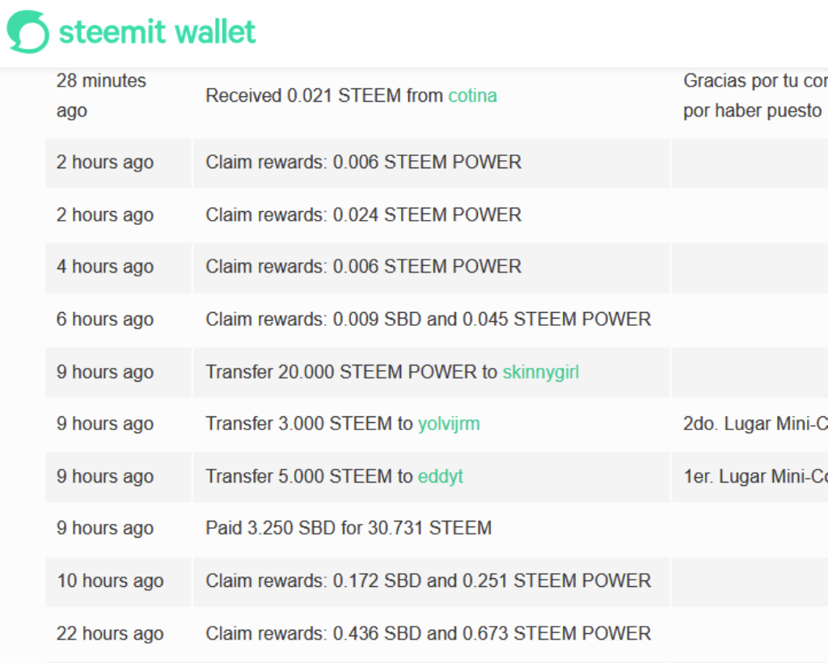Image resolution: width=828 pixels, height=663 pixels.
Task: Open the eddyt account link
Action: pyautogui.click(x=441, y=476)
